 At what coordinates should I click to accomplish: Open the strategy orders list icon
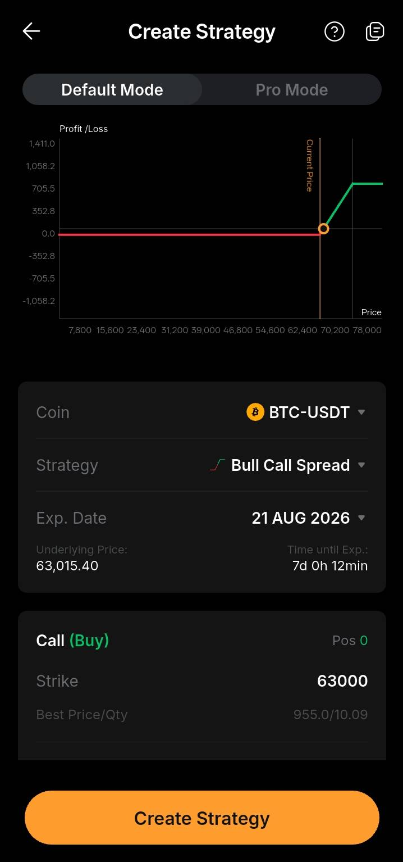(375, 31)
